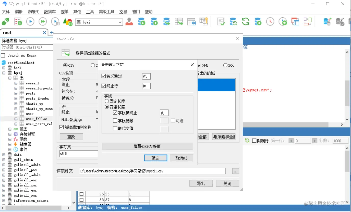This screenshot has height=212, width=351.
Task: Confirm escape settings with 确定
Action: tap(155, 158)
